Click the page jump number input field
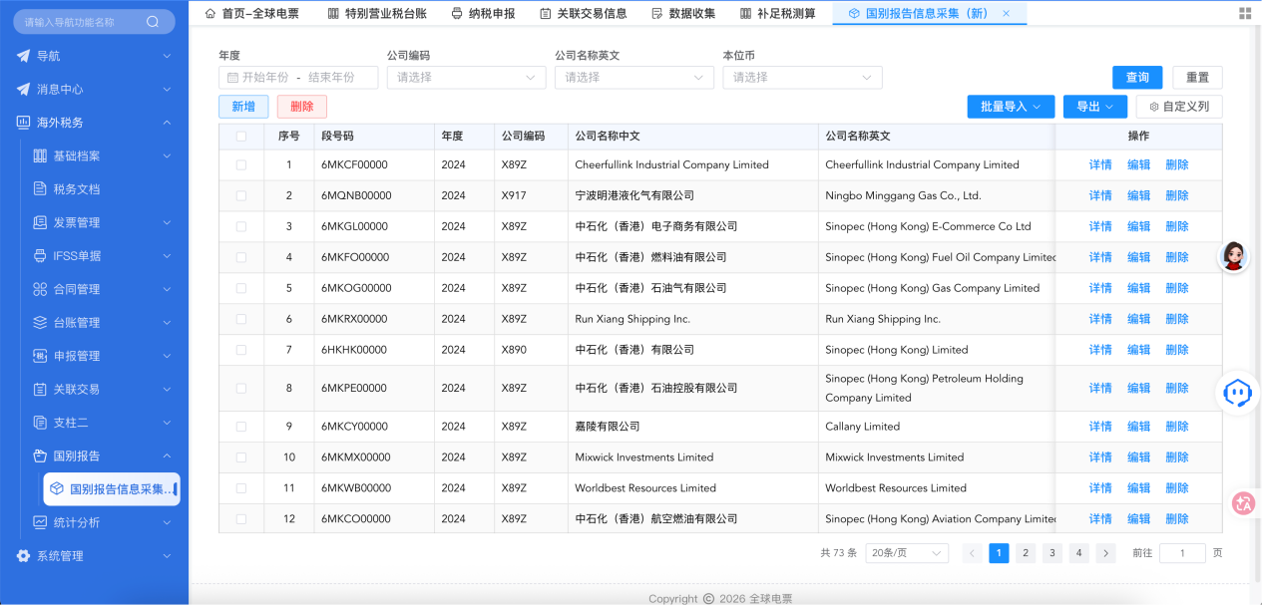The image size is (1262, 605). [1182, 553]
